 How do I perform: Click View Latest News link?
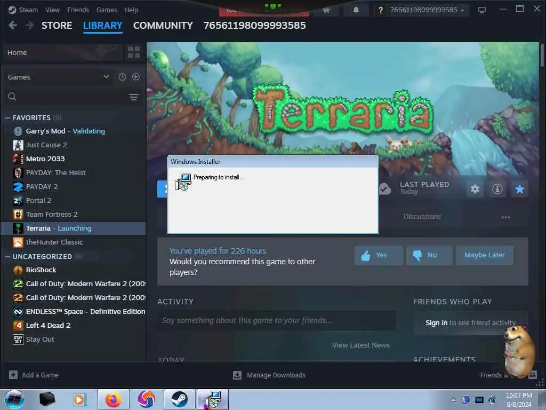click(x=361, y=345)
